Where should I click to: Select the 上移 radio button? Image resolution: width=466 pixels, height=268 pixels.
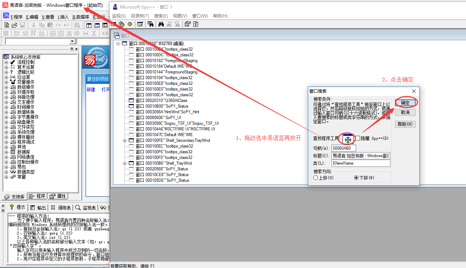point(315,177)
